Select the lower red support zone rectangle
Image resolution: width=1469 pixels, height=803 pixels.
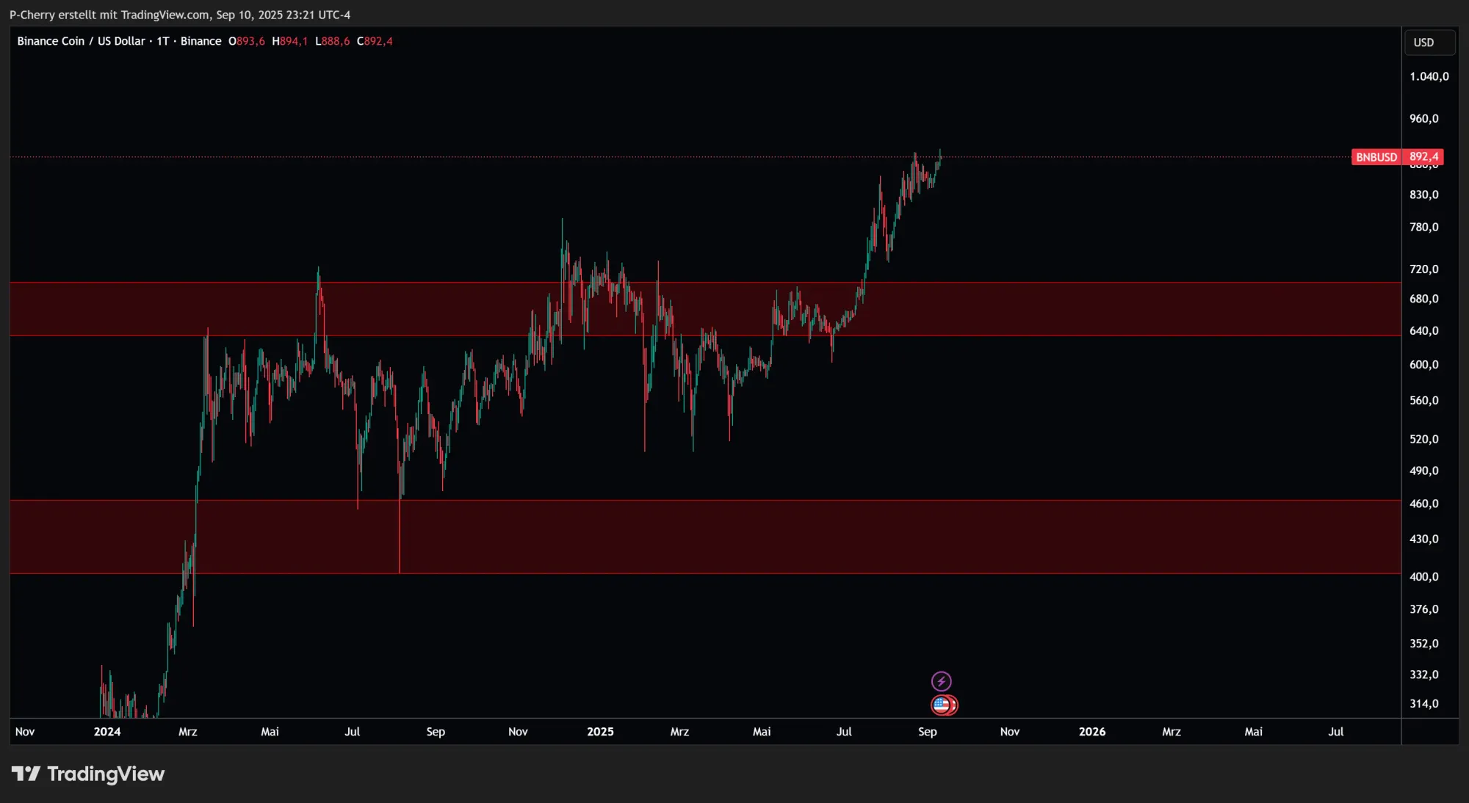705,537
